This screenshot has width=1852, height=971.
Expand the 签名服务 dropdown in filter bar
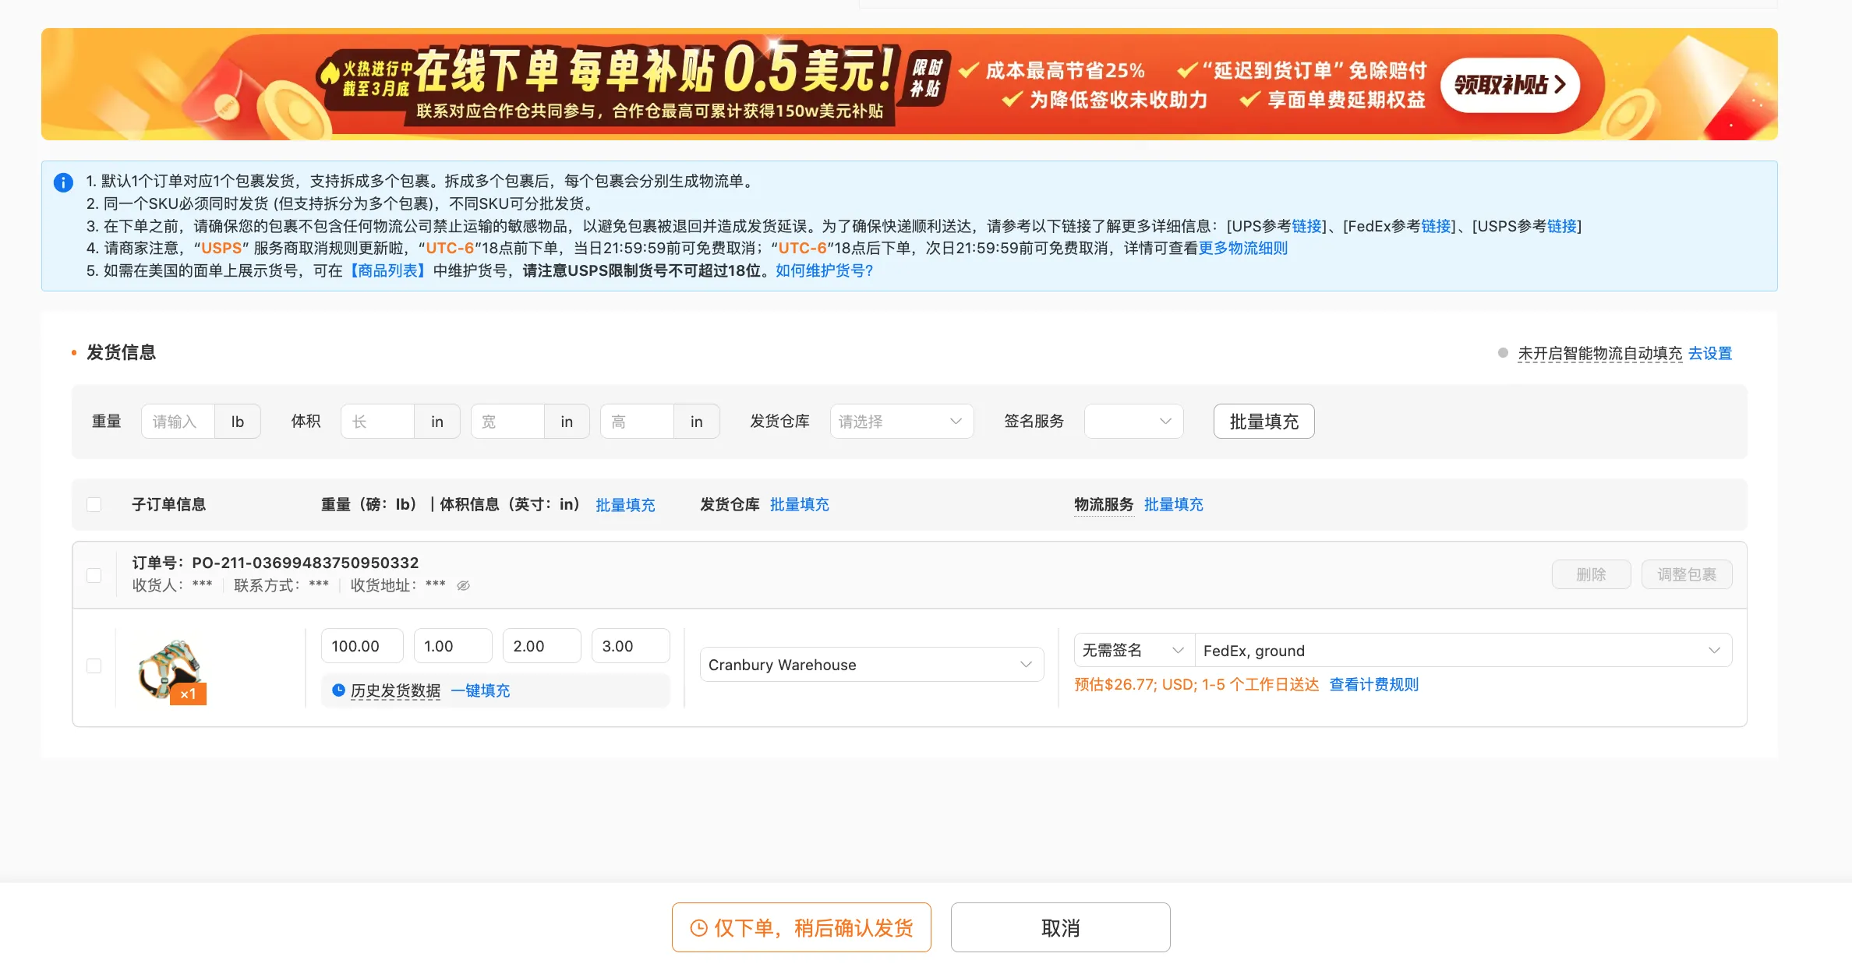(1133, 422)
